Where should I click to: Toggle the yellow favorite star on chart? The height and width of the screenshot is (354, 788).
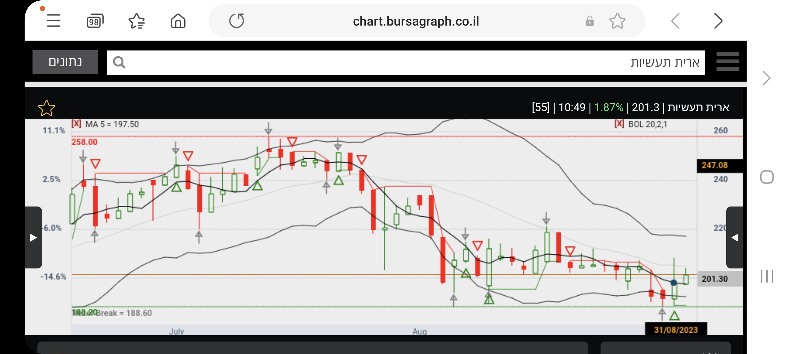coord(47,108)
